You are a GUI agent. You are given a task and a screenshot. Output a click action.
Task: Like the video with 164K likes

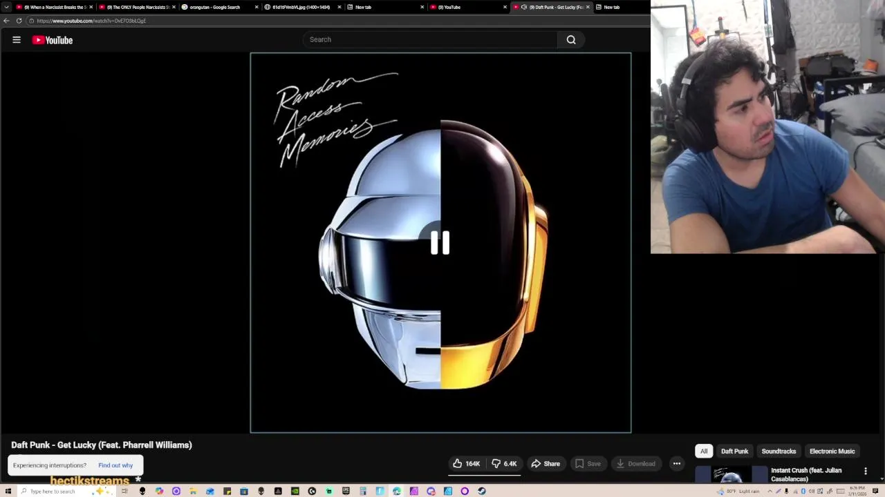pyautogui.click(x=466, y=464)
